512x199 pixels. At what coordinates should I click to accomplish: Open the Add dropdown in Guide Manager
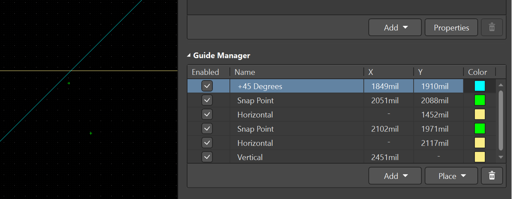point(395,176)
